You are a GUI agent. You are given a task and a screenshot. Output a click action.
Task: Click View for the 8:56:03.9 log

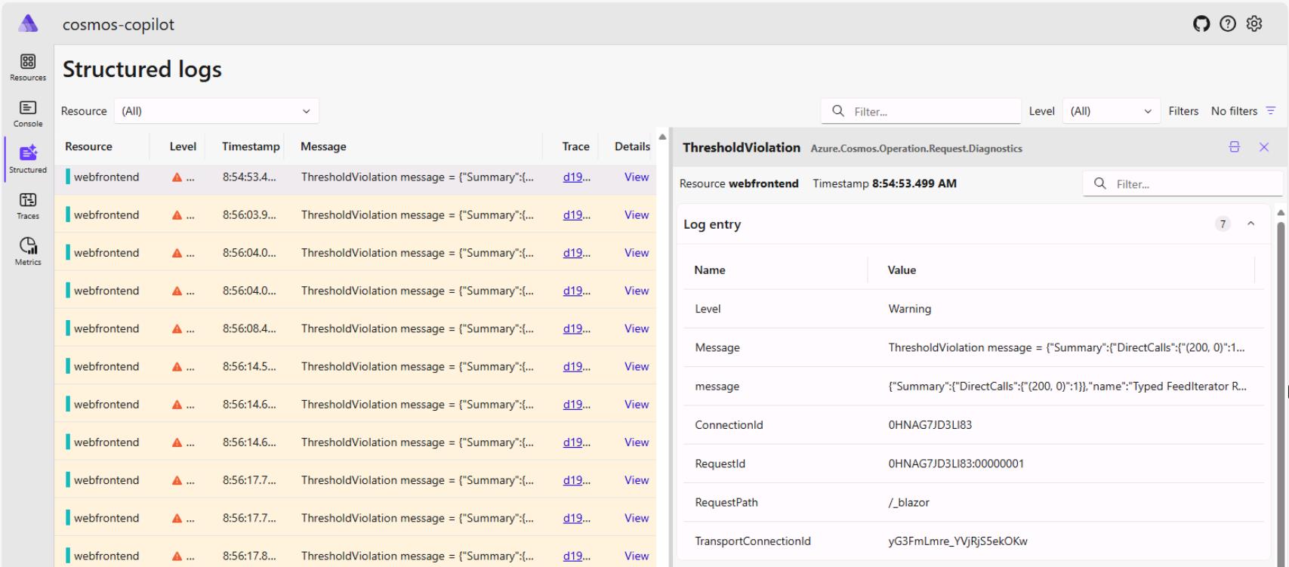coord(637,214)
